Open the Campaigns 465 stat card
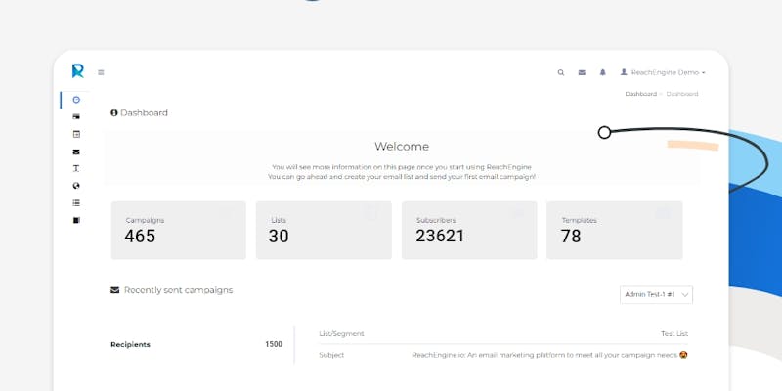The height and width of the screenshot is (391, 782). coord(179,230)
